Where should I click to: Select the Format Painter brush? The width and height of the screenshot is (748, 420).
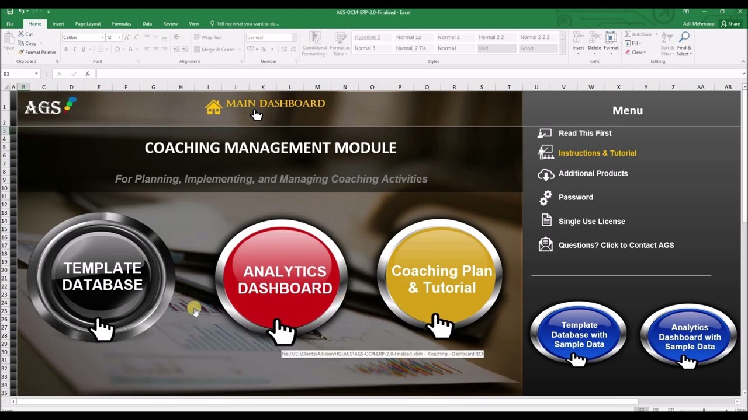pyautogui.click(x=22, y=52)
